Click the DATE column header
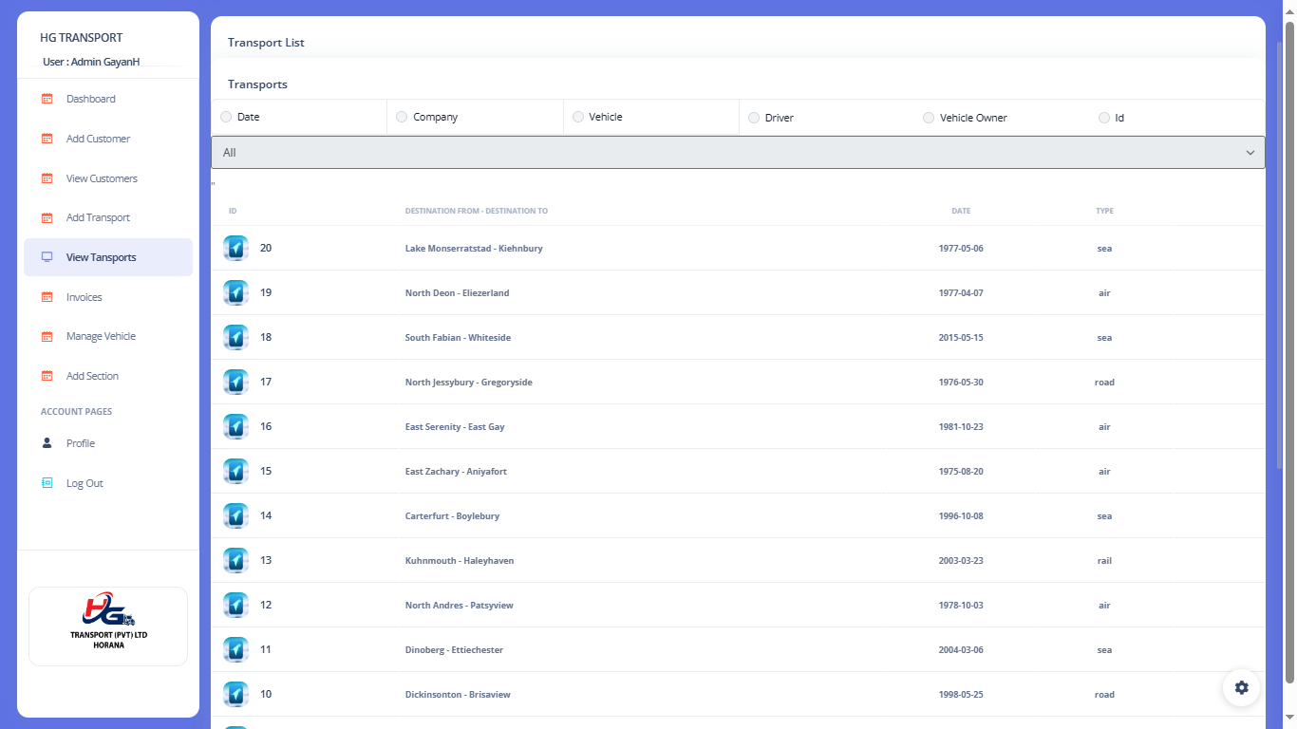This screenshot has width=1297, height=729. [x=961, y=211]
